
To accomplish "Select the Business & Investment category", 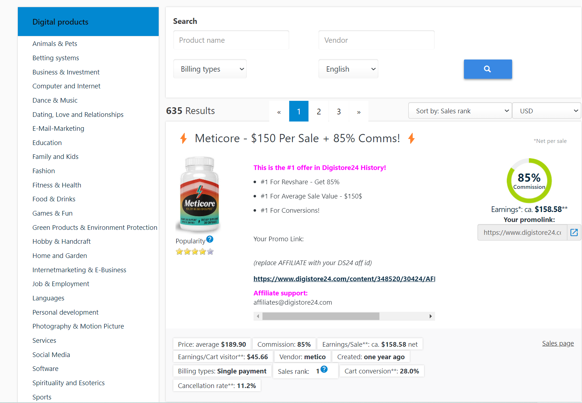I will (x=66, y=72).
